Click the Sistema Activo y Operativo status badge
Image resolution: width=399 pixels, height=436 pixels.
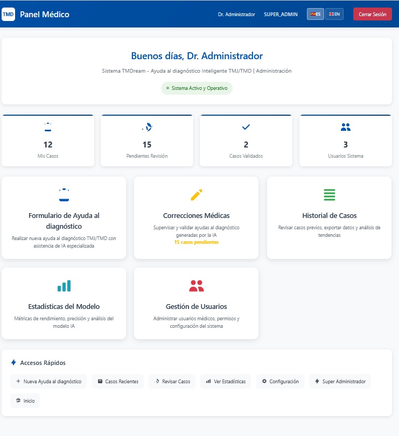pos(197,88)
